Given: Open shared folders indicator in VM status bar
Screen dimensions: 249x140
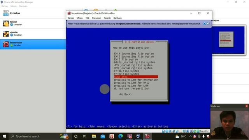Looking at the screenshot, I should (181, 131).
